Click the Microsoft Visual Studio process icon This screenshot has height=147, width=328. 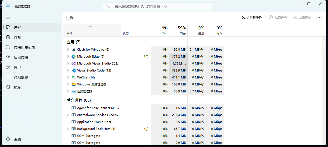pos(74,64)
